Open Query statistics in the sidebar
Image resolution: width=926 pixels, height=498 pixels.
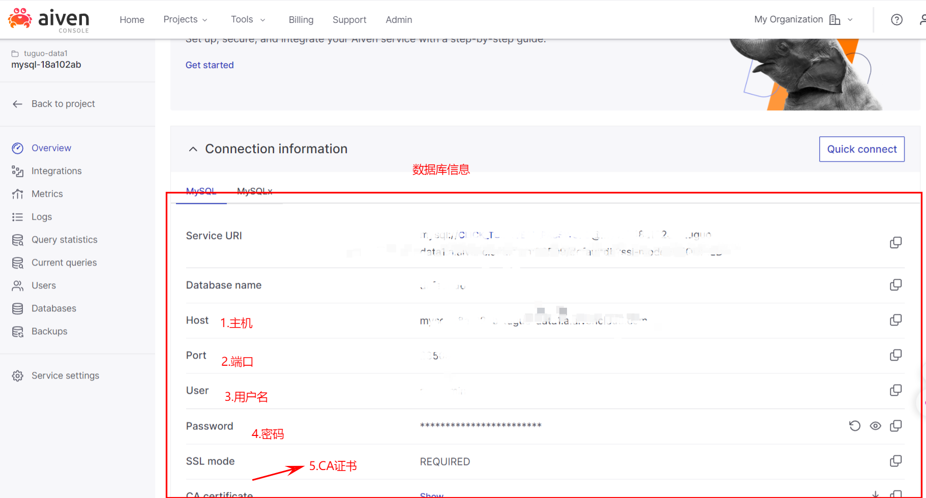point(64,240)
